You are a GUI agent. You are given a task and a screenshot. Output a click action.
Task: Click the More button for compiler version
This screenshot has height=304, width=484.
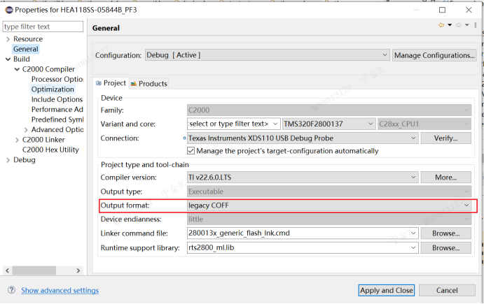click(x=445, y=178)
